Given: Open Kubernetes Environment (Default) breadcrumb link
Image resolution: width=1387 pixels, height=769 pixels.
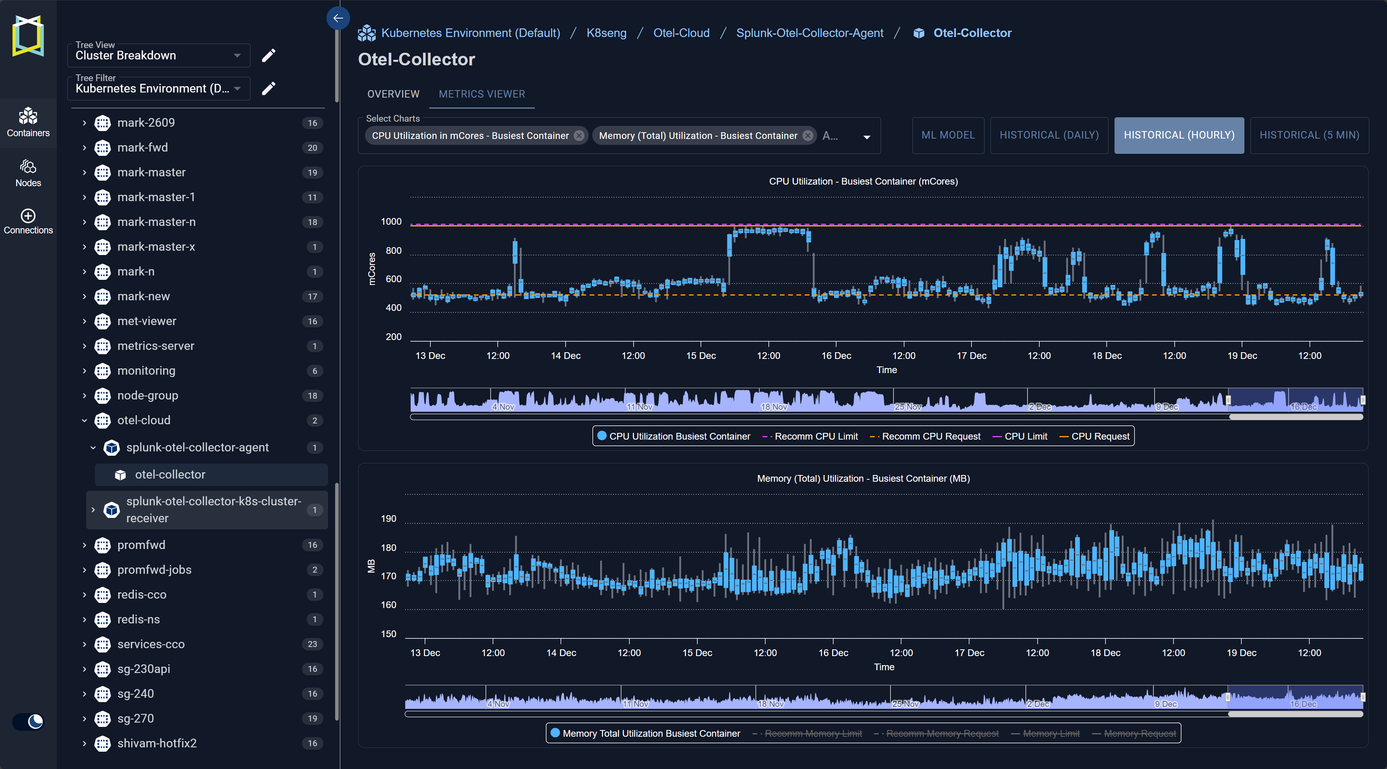Looking at the screenshot, I should pyautogui.click(x=471, y=33).
